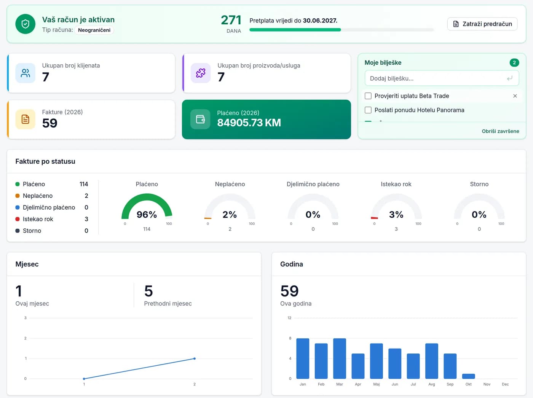Click the shield icon beside active account status

pos(25,24)
